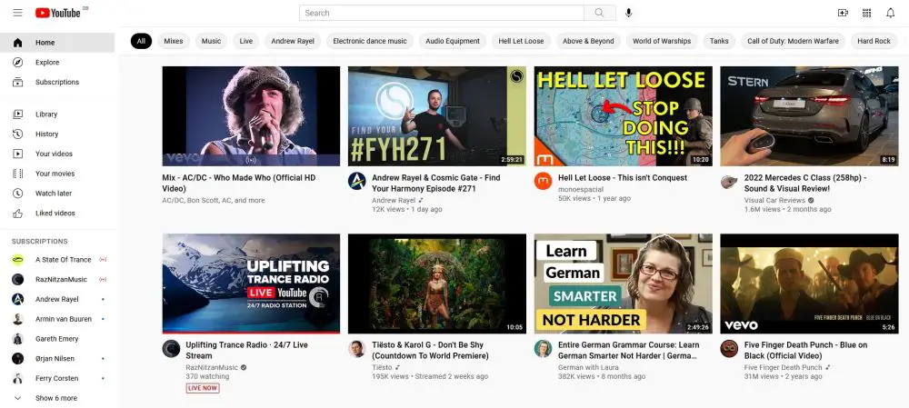Open the hamburger guide menu
The width and height of the screenshot is (909, 408).
[17, 13]
